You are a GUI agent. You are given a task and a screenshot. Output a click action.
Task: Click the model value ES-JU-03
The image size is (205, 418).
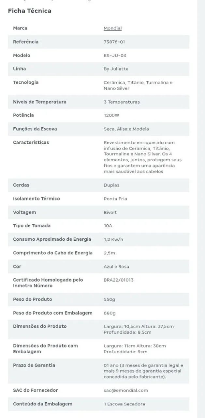coord(115,56)
